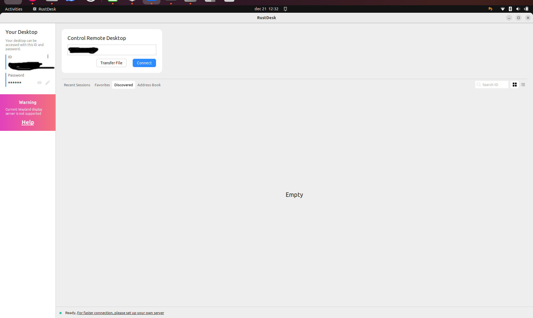
Task: Open the date and time dropdown
Action: point(266,9)
